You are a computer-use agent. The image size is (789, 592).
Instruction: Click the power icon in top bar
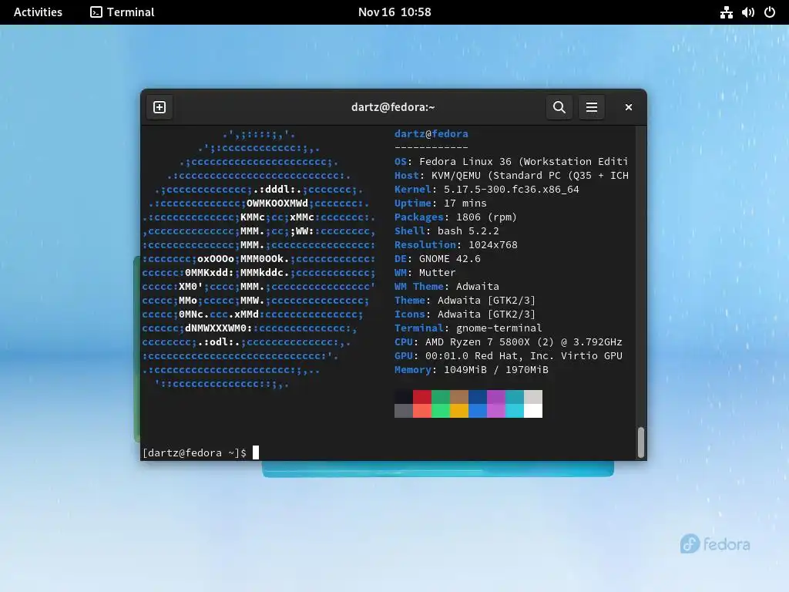click(770, 12)
